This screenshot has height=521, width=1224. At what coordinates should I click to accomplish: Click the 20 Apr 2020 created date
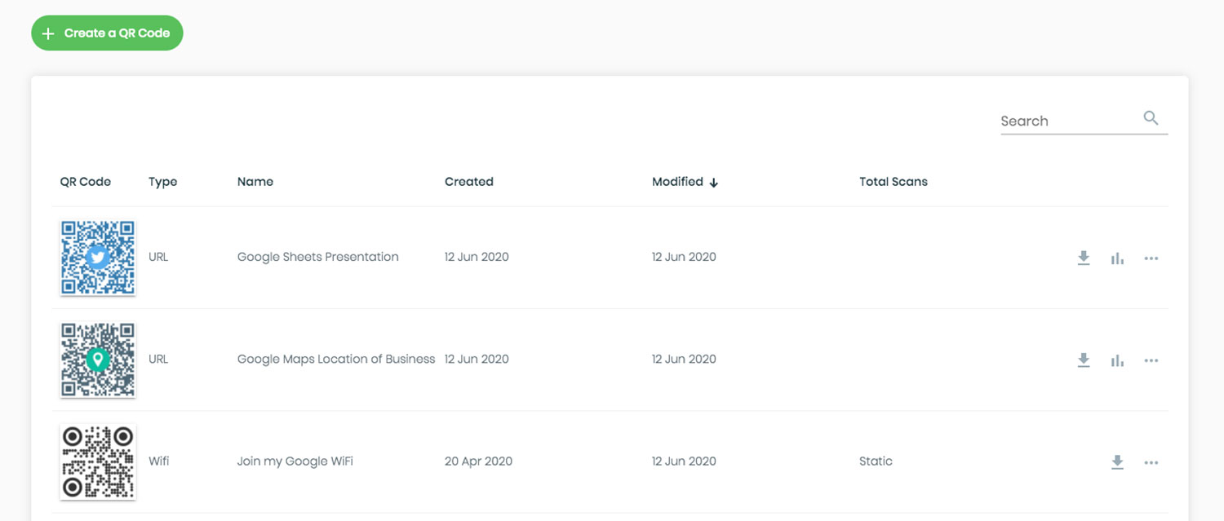click(478, 461)
